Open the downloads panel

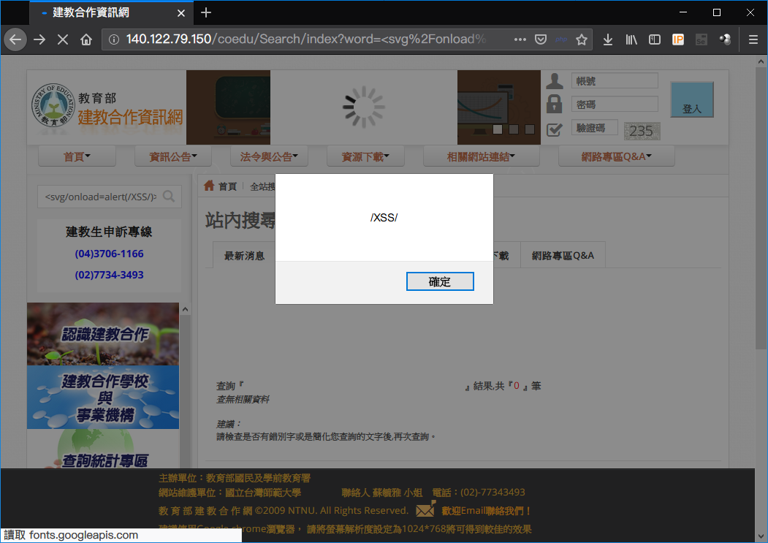coord(608,39)
